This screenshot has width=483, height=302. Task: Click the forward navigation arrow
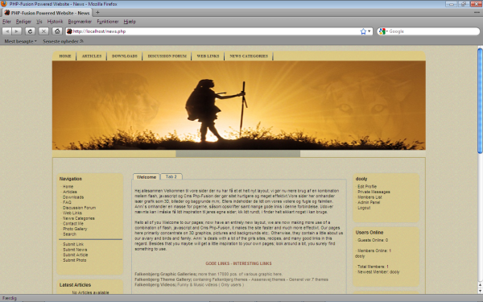click(17, 31)
